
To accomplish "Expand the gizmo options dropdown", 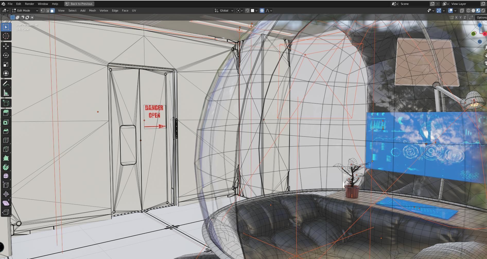I will pos(444,11).
